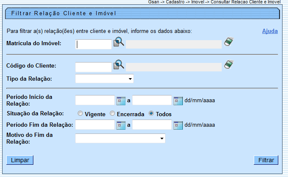Expand the Motivo do Fim da Relação dropdown
The image size is (288, 177).
[120, 139]
